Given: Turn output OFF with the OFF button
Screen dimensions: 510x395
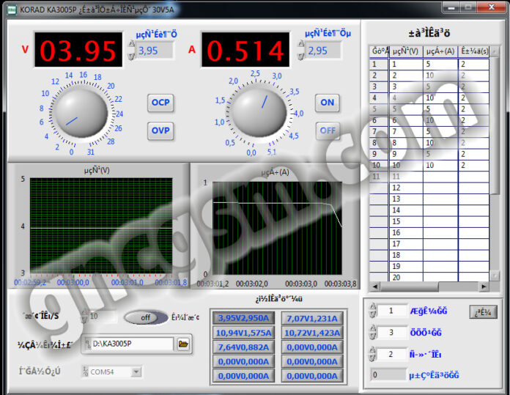Looking at the screenshot, I should (328, 130).
